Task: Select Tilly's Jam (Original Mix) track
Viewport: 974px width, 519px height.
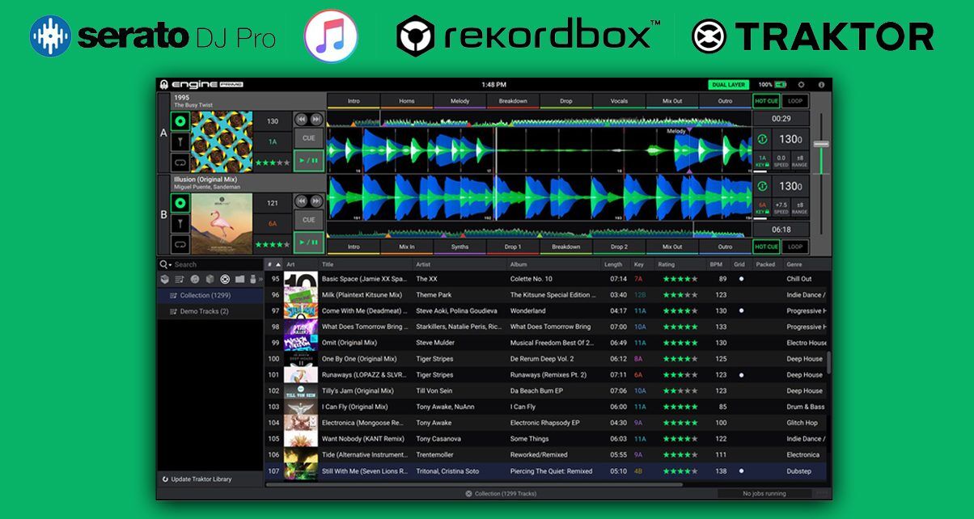Action: coord(546,390)
